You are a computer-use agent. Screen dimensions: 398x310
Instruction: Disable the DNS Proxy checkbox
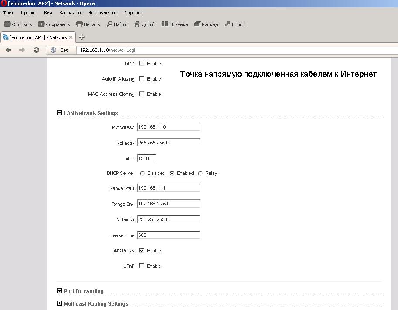142,251
